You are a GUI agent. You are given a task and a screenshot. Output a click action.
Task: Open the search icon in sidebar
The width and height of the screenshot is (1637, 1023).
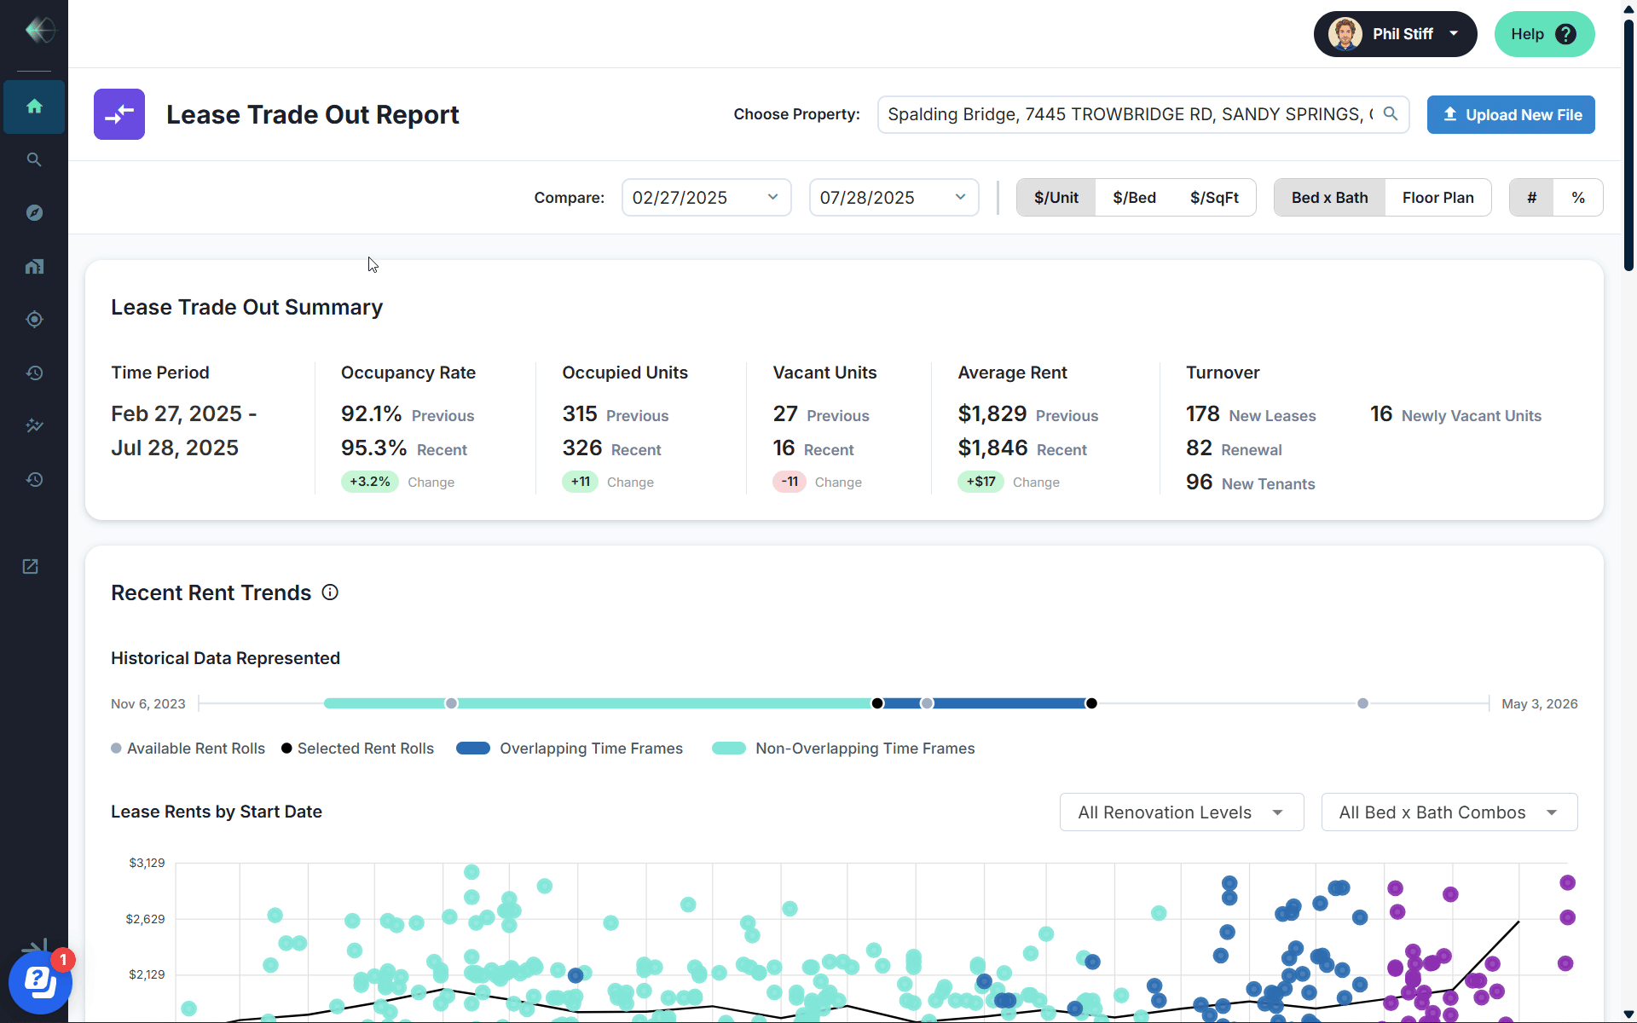tap(34, 159)
